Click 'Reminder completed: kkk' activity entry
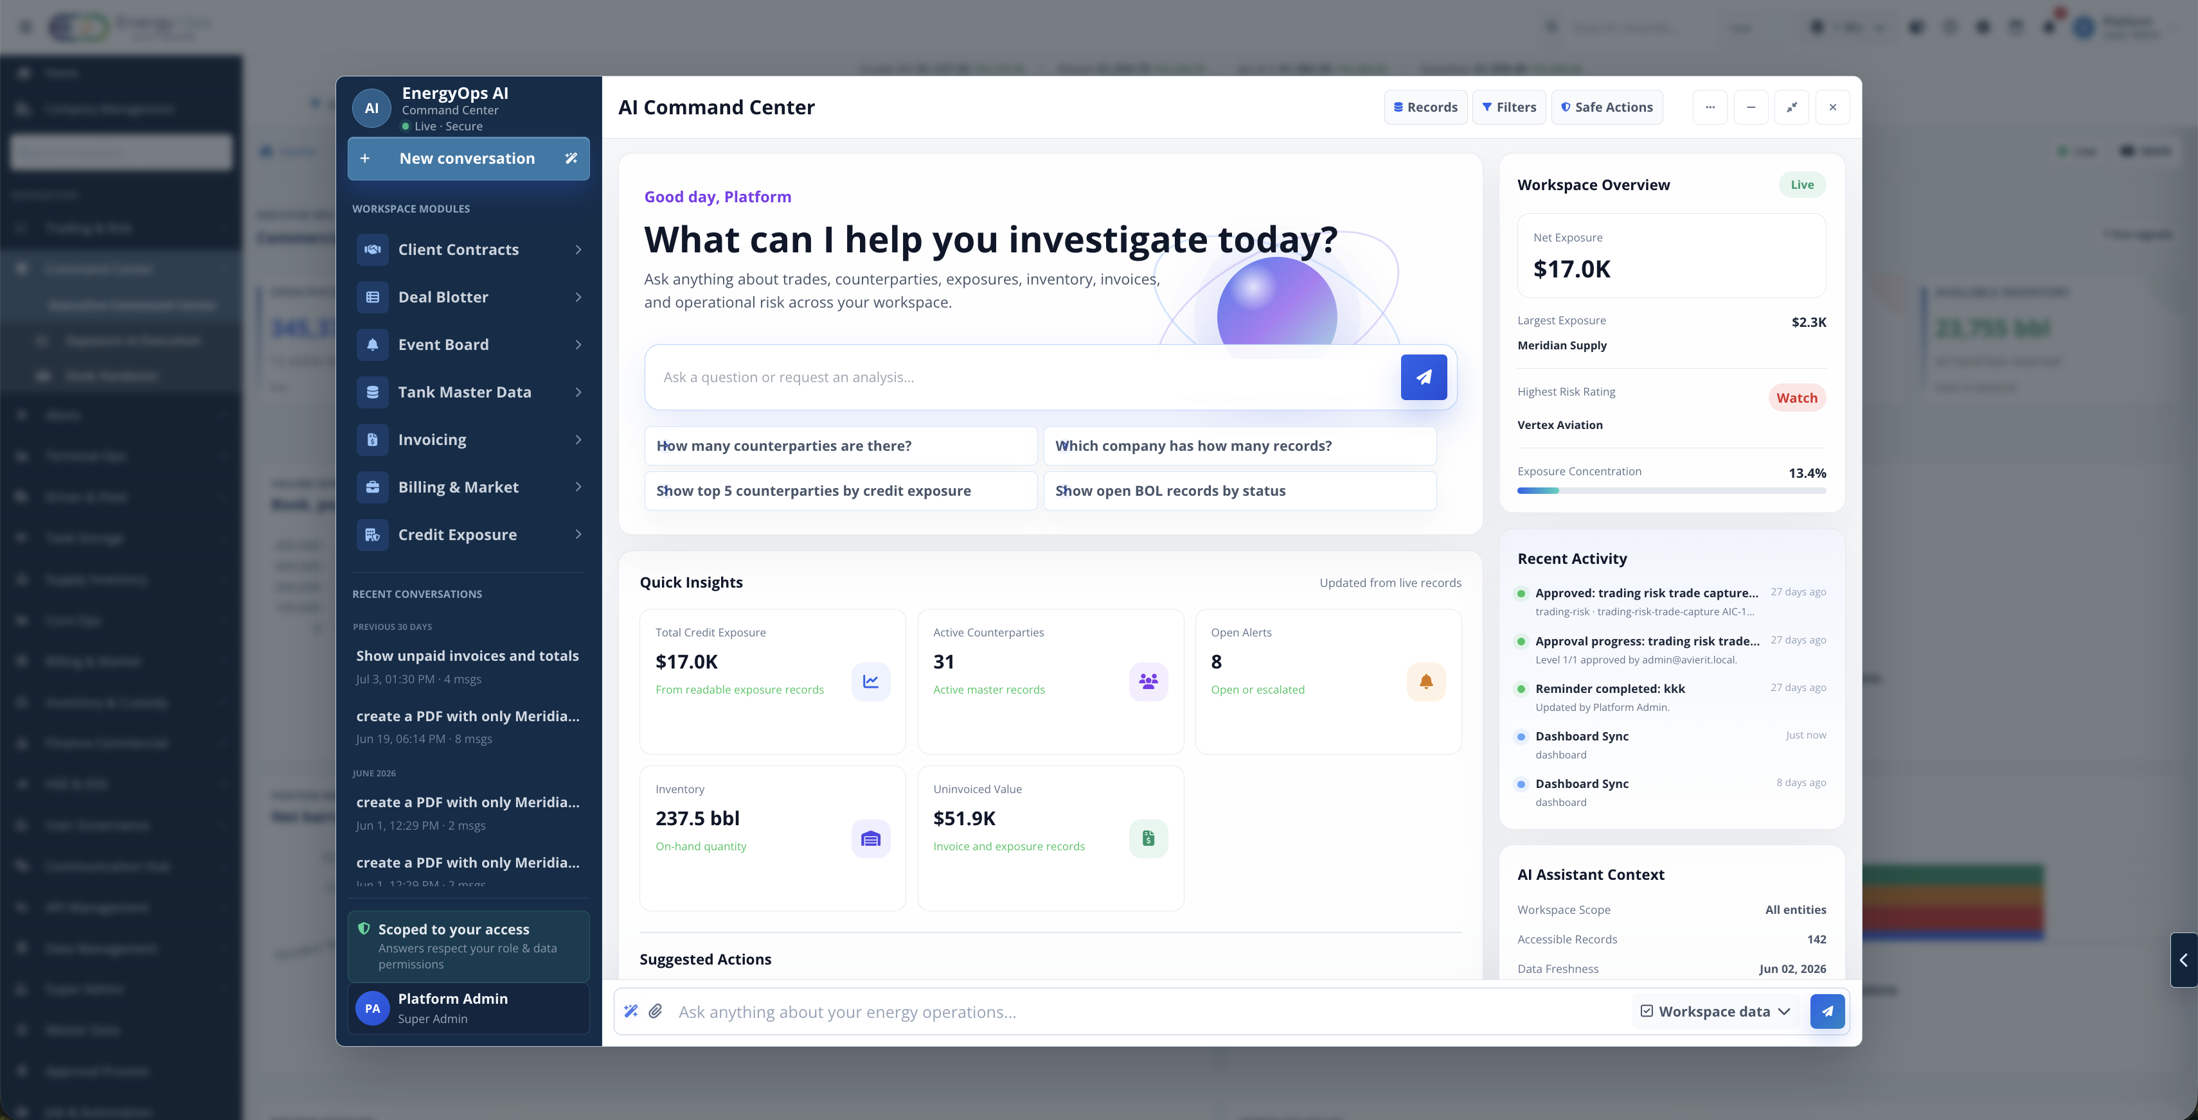2198x1120 pixels. [x=1671, y=697]
